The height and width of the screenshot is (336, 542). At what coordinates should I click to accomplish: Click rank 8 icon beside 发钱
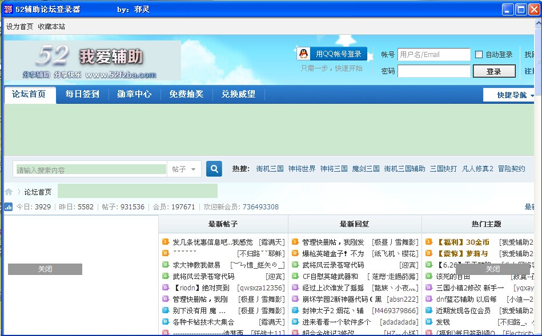(x=429, y=322)
